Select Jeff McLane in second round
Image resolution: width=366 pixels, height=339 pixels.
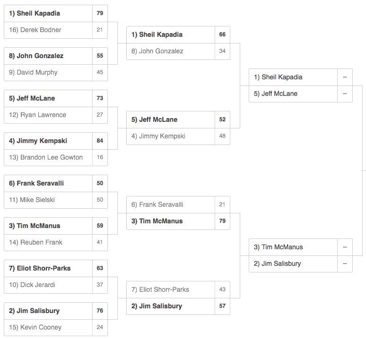click(x=178, y=119)
